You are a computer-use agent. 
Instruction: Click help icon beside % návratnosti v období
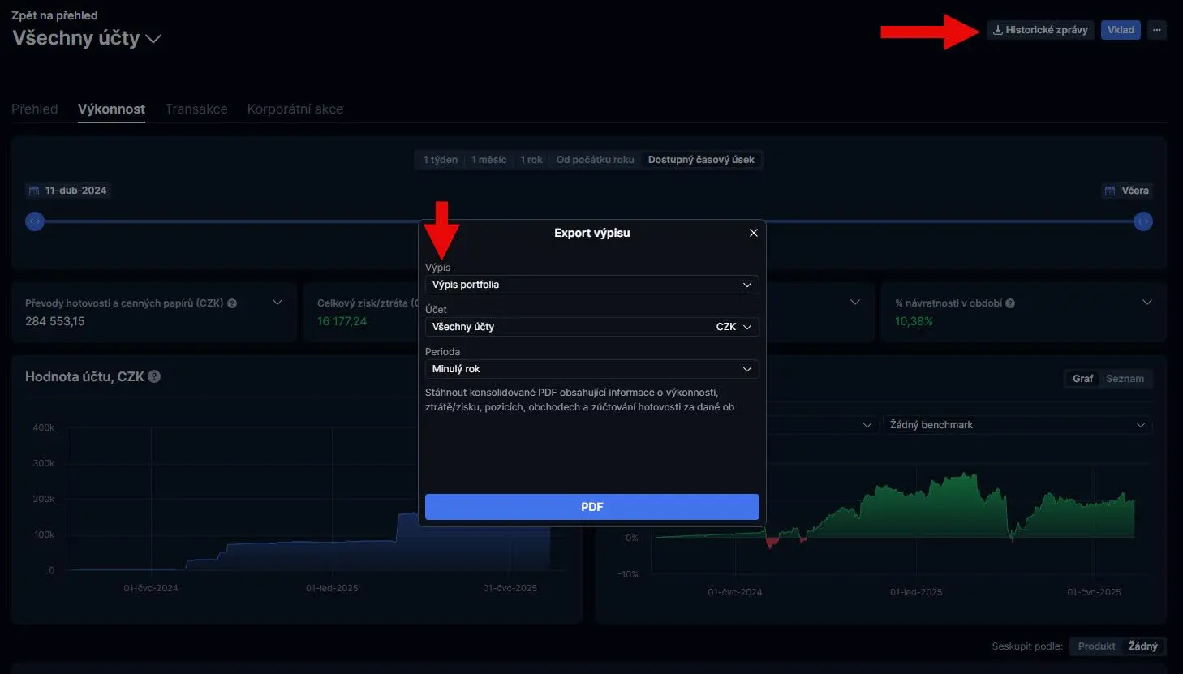pyautogui.click(x=1010, y=303)
